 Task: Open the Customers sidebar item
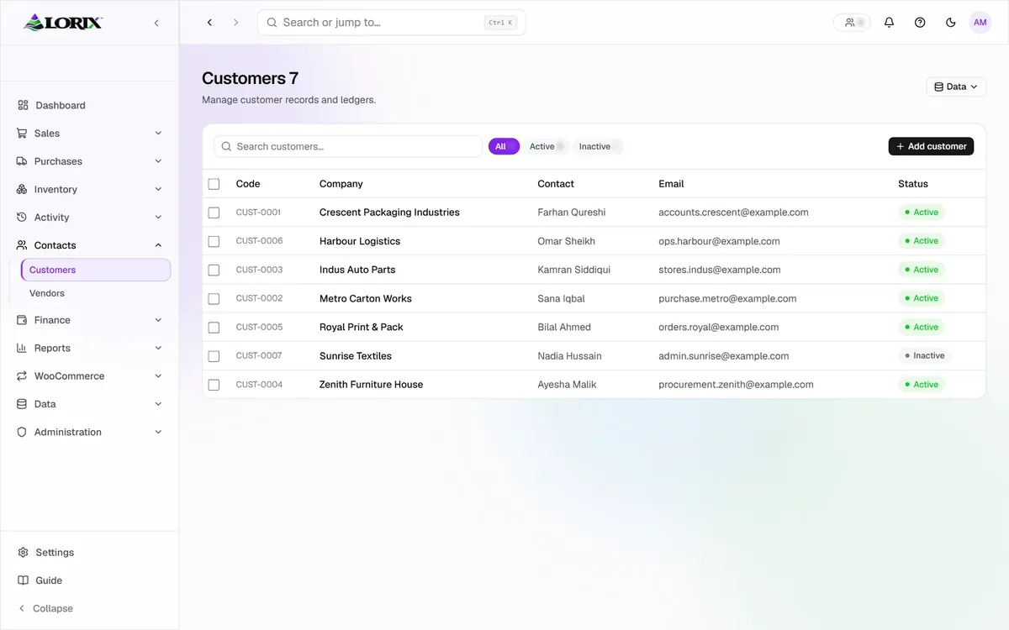tap(96, 270)
